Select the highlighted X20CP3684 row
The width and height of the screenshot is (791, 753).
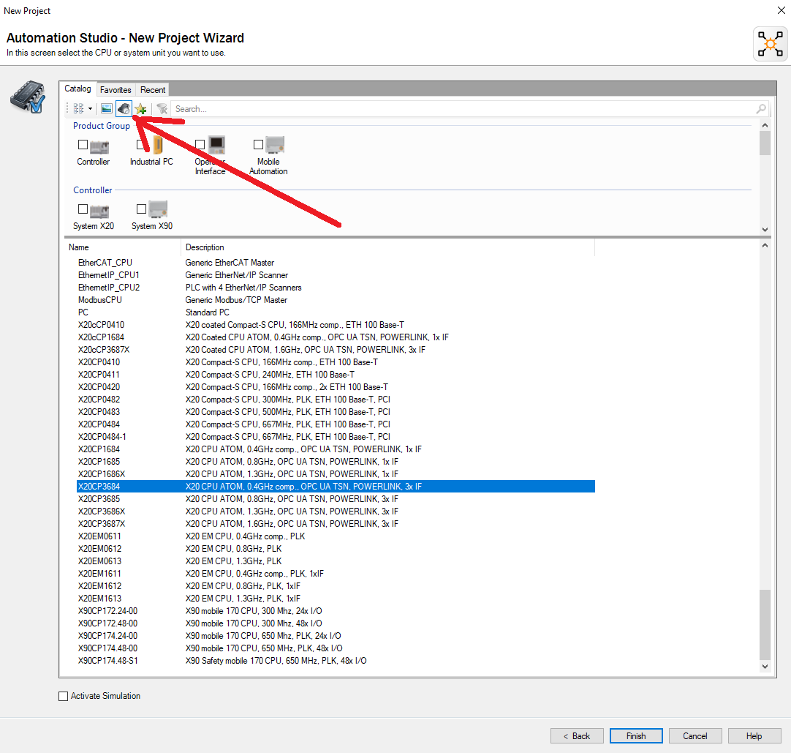pos(336,487)
